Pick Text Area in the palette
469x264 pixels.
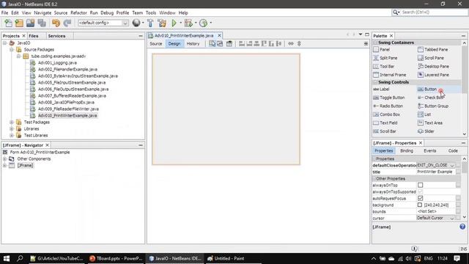pyautogui.click(x=430, y=122)
